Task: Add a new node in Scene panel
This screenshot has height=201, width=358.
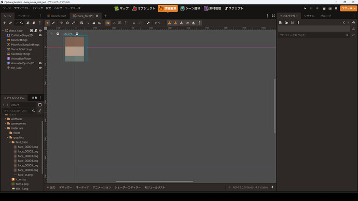Action: (x=4, y=23)
